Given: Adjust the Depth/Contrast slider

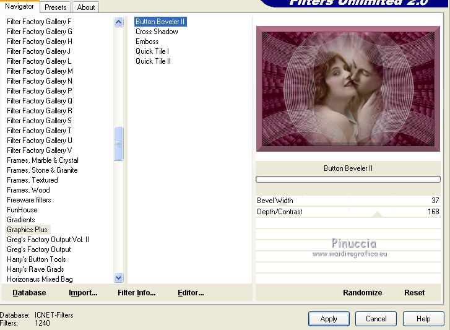Looking at the screenshot, I should point(348,212).
